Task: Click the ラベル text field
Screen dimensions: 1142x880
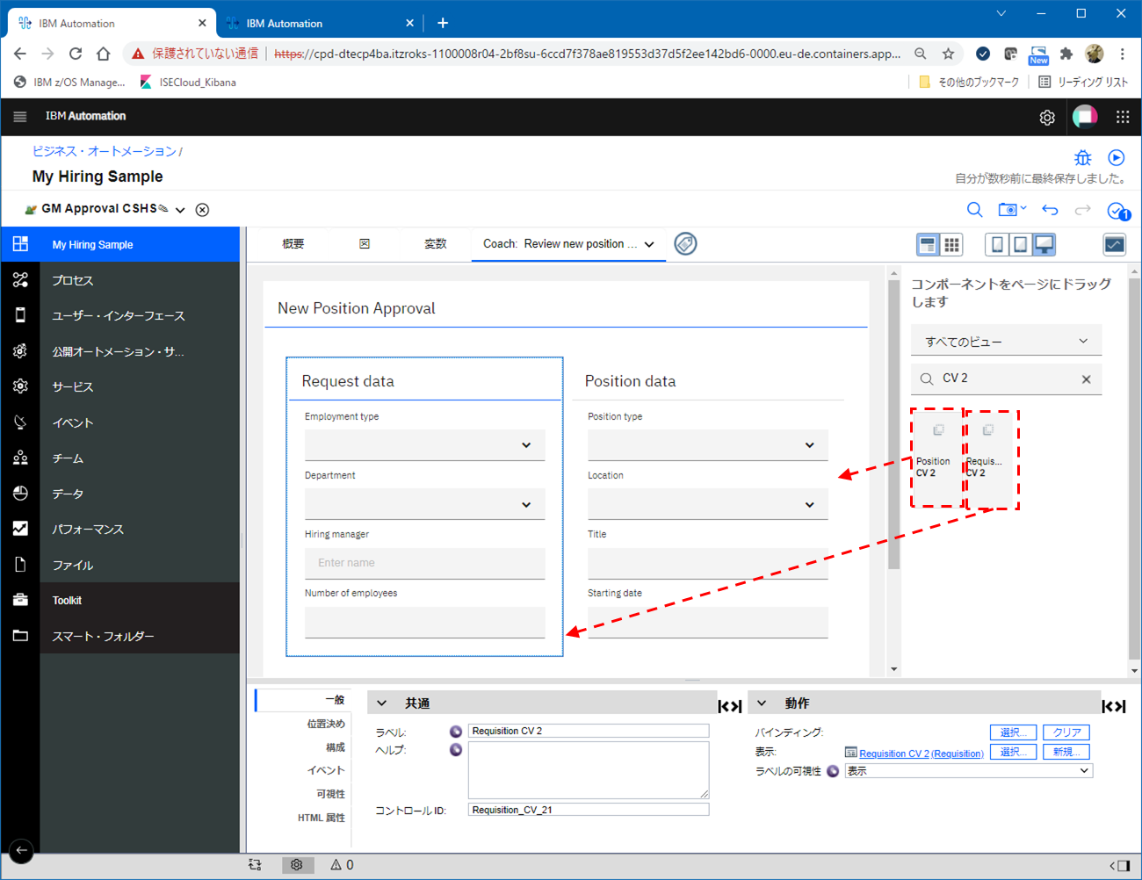Action: (589, 731)
